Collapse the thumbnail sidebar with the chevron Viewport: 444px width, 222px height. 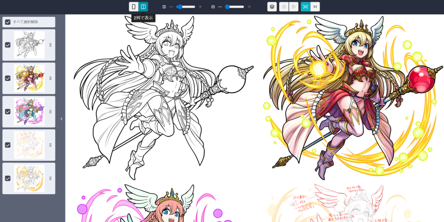click(61, 119)
